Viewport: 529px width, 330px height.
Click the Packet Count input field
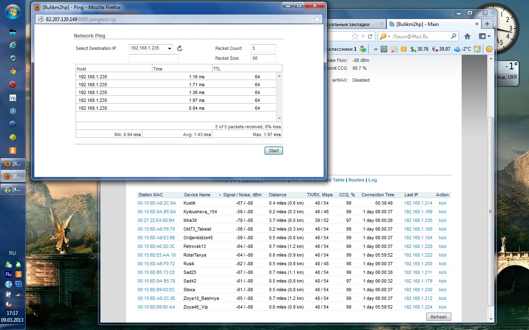(263, 48)
